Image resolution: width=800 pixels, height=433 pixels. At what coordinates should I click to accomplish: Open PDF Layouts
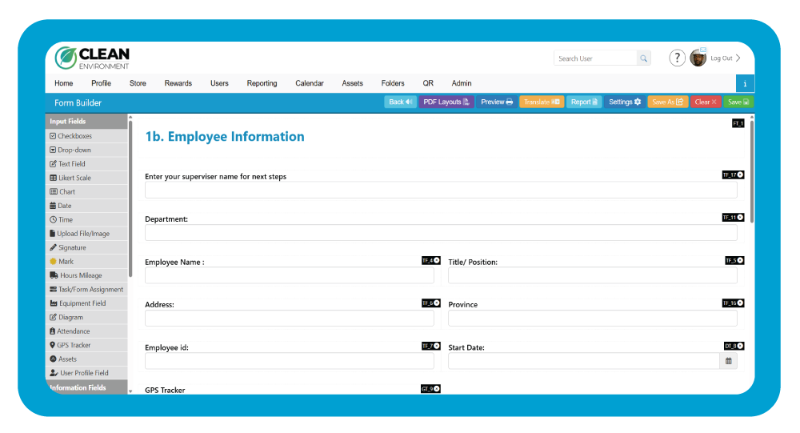click(x=446, y=102)
